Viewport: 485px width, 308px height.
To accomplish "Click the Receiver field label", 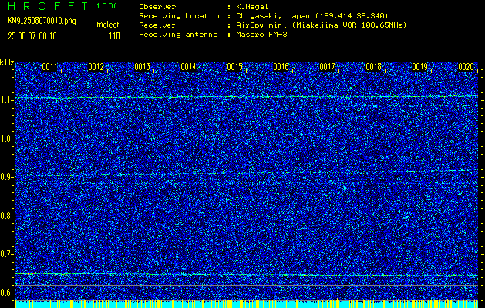I will tap(157, 25).
